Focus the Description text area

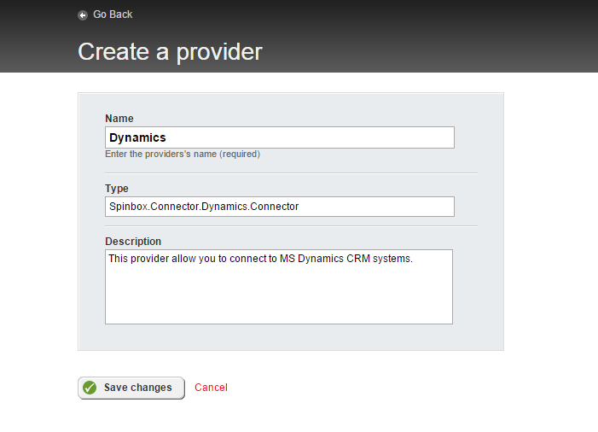279,287
